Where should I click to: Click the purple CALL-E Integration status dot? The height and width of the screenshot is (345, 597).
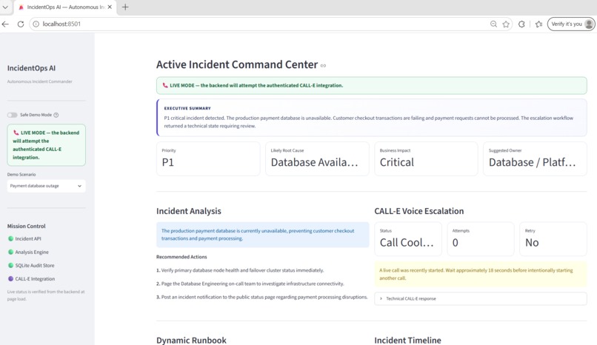pyautogui.click(x=10, y=278)
